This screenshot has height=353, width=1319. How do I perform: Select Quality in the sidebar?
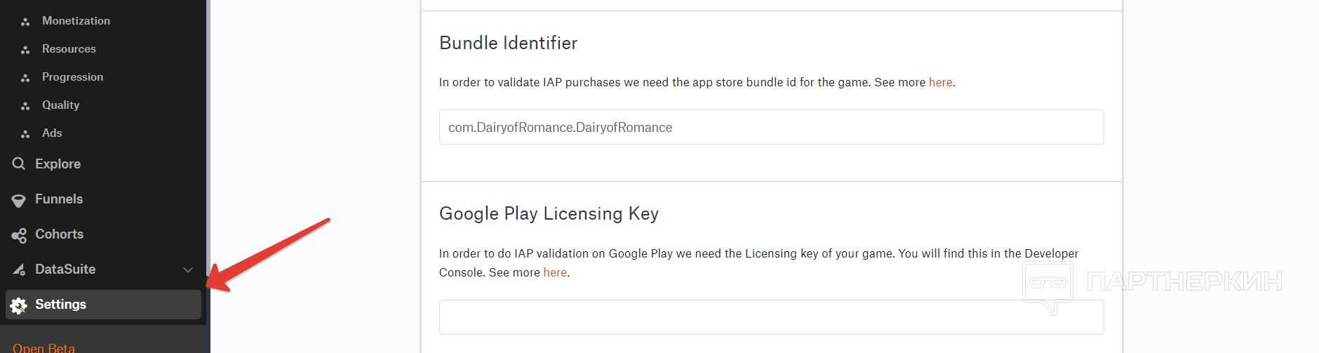tap(60, 105)
